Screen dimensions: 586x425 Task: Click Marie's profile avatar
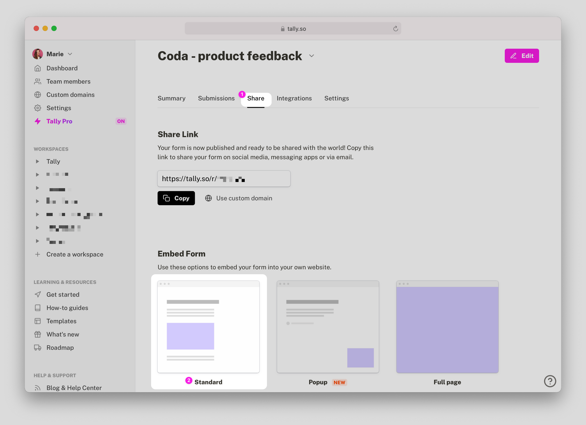38,54
